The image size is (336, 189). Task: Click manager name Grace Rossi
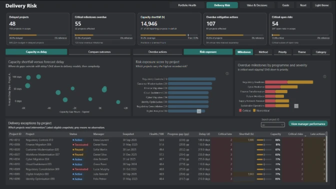click(100, 164)
